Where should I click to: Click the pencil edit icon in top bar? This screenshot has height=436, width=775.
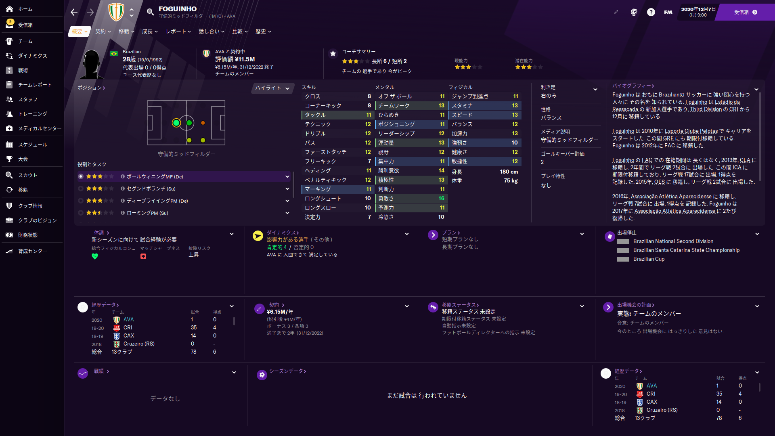(x=616, y=12)
